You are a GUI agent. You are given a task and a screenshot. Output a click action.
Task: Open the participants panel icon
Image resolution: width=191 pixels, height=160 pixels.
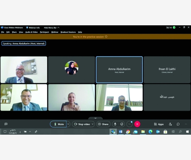point(170,124)
